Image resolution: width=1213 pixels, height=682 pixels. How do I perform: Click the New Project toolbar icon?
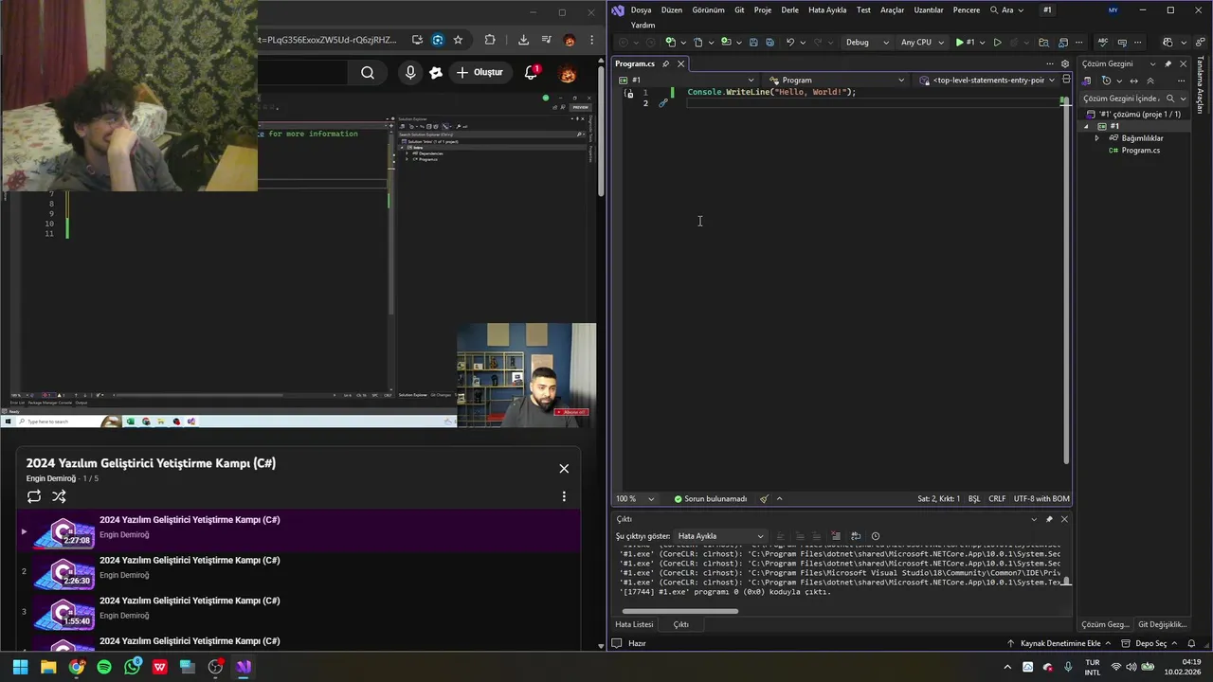tap(670, 43)
